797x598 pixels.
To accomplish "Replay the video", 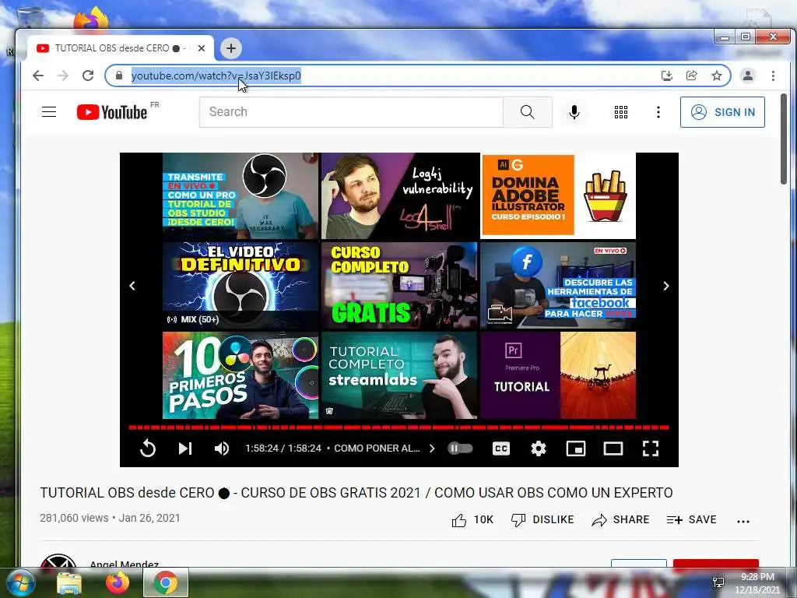I will click(x=148, y=448).
